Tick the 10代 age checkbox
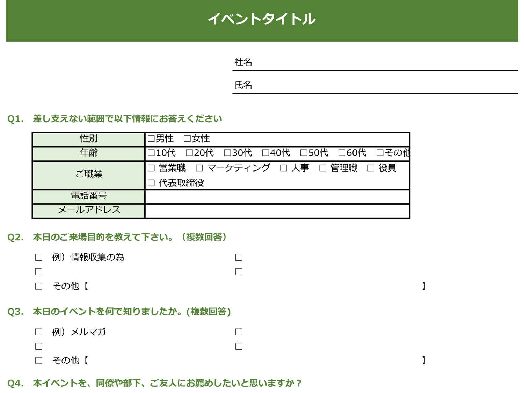Image resolution: width=524 pixels, height=393 pixels. pos(151,153)
